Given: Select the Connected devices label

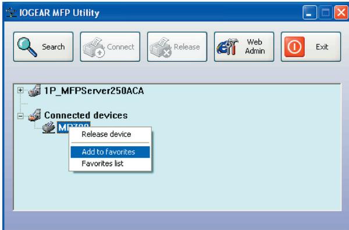Looking at the screenshot, I should pos(86,115).
